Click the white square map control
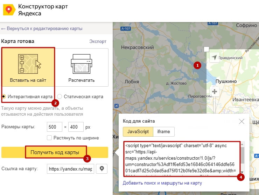The image size is (259, 195). click(x=206, y=49)
